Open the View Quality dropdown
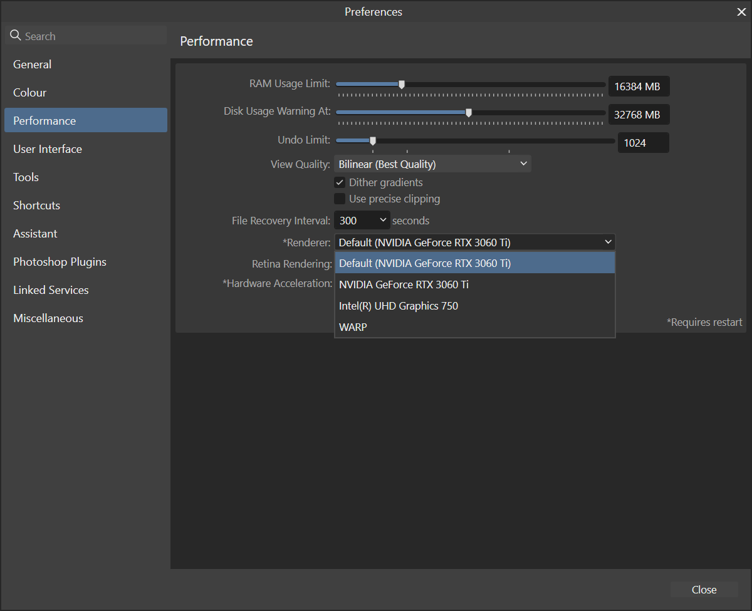This screenshot has width=752, height=611. (432, 163)
